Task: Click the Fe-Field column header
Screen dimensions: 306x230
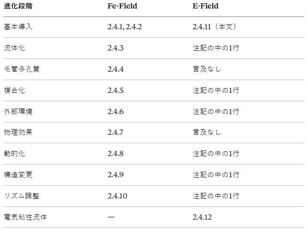Action: click(x=122, y=6)
